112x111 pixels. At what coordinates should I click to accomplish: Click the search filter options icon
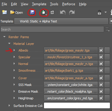click(107, 29)
